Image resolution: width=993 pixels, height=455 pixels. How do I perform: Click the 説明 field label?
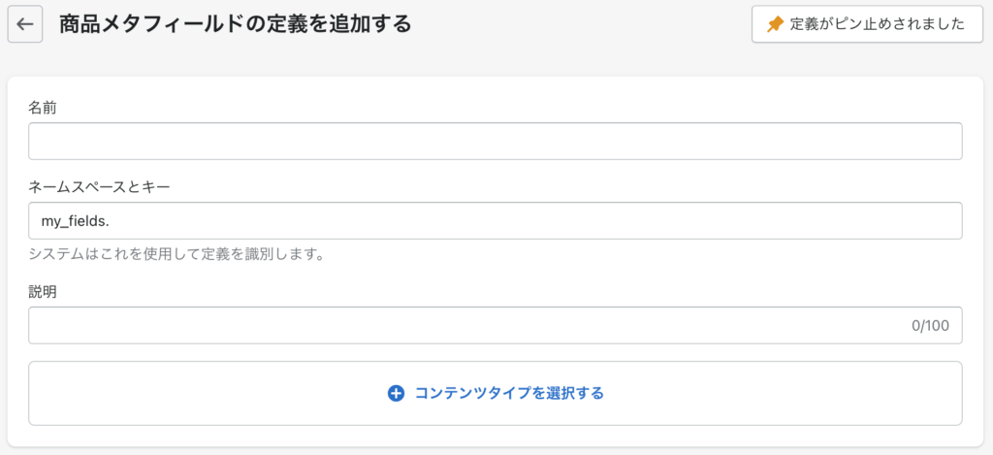pyautogui.click(x=43, y=293)
